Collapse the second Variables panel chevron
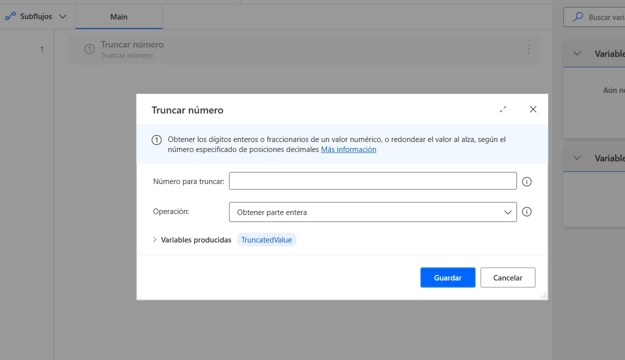Viewport: 625px width, 360px height. click(577, 158)
